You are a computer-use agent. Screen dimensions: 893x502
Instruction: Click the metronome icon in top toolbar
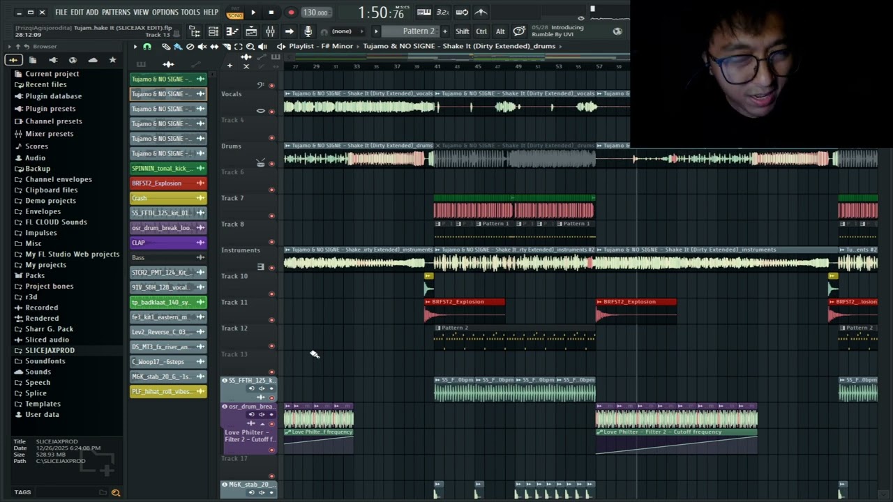pos(481,12)
